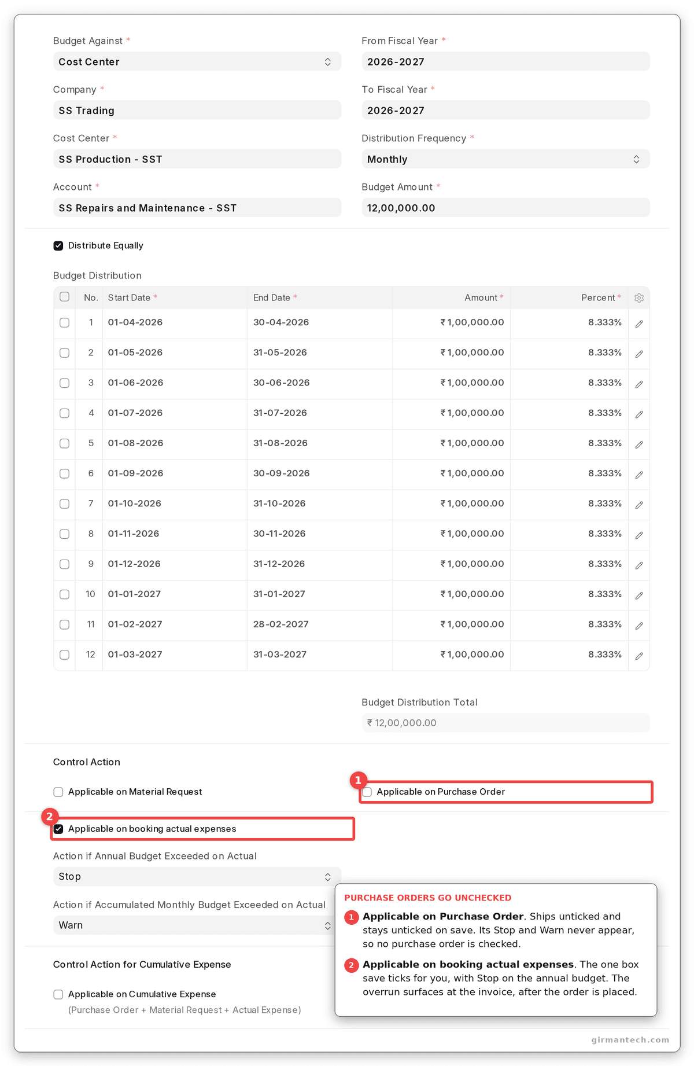Screen dimensions: 694x1066
Task: Click the Cost Center field
Action: coord(197,159)
